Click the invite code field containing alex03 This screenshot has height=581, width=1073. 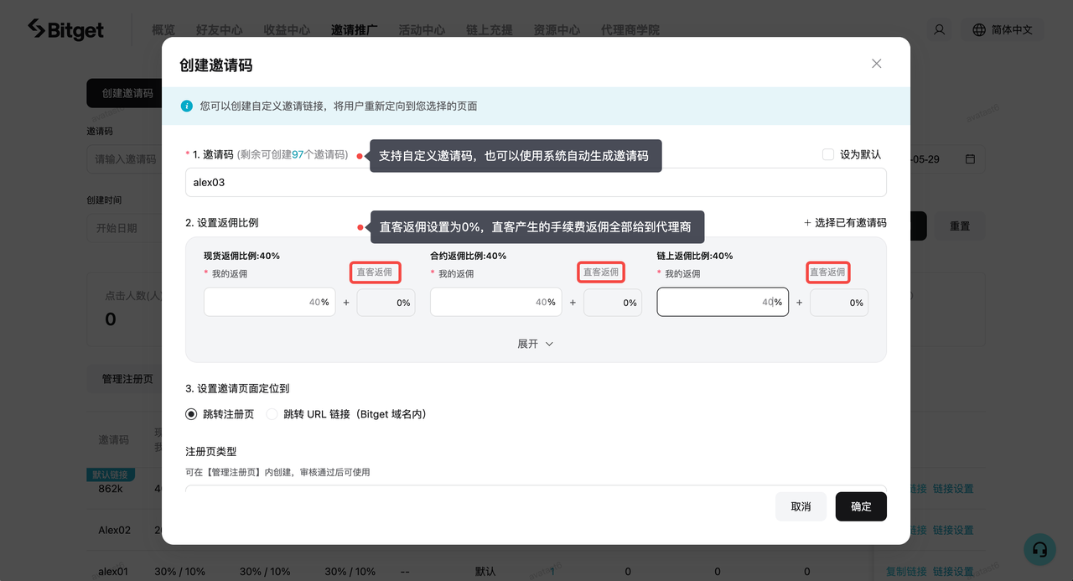click(x=535, y=182)
